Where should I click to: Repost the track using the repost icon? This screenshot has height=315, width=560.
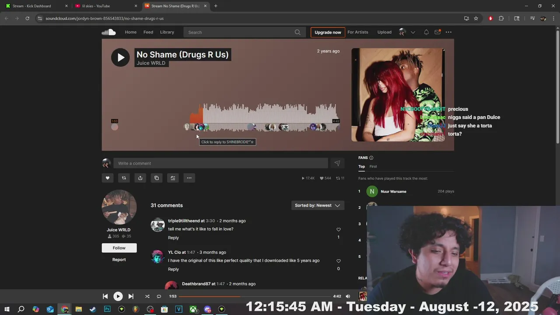click(124, 178)
